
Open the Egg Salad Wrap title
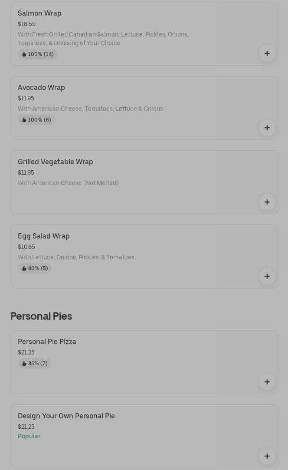pos(44,236)
